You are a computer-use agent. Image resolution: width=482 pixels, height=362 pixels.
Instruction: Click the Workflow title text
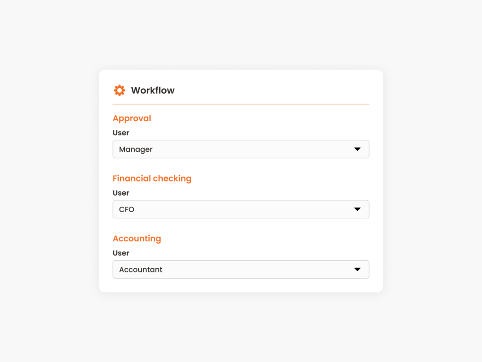153,90
